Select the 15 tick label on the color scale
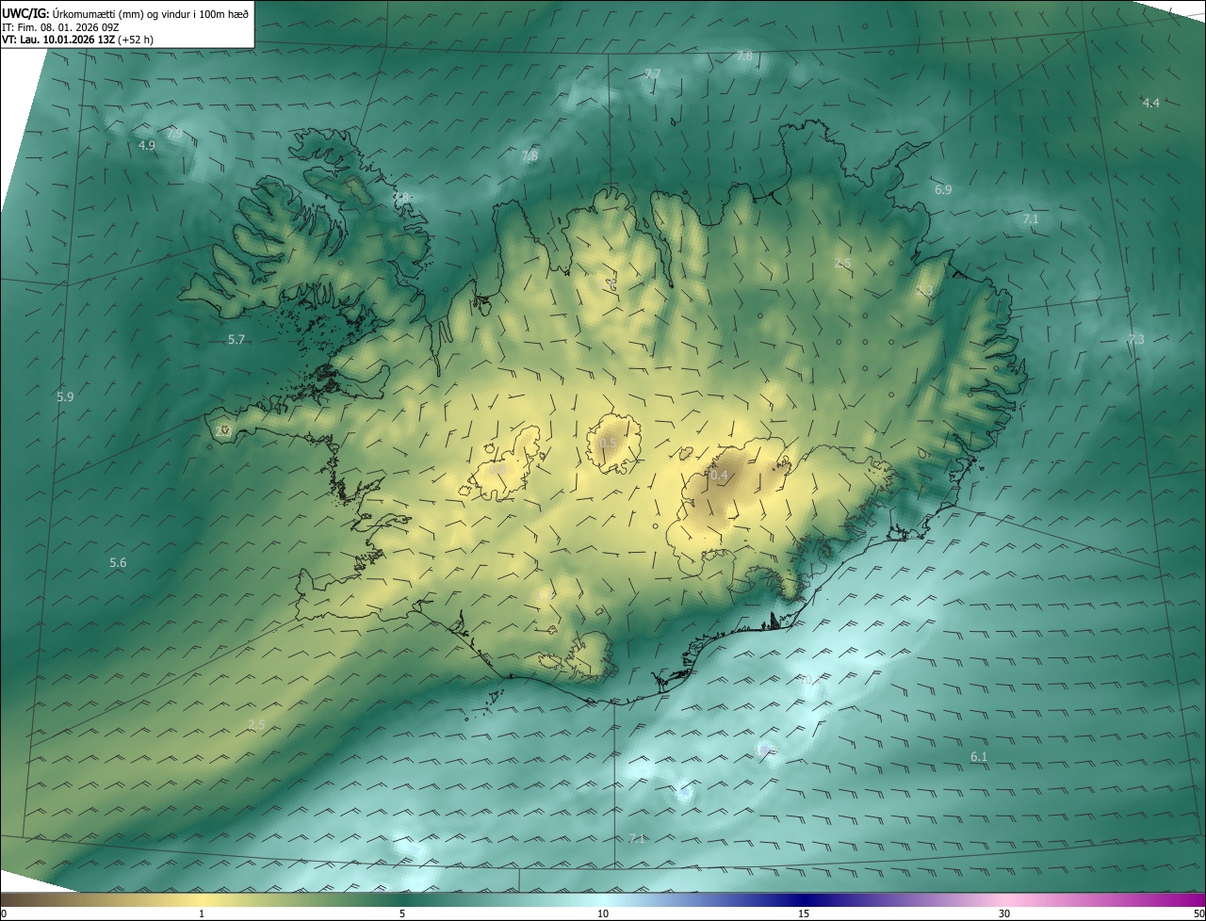This screenshot has height=921, width=1206. pos(804,913)
